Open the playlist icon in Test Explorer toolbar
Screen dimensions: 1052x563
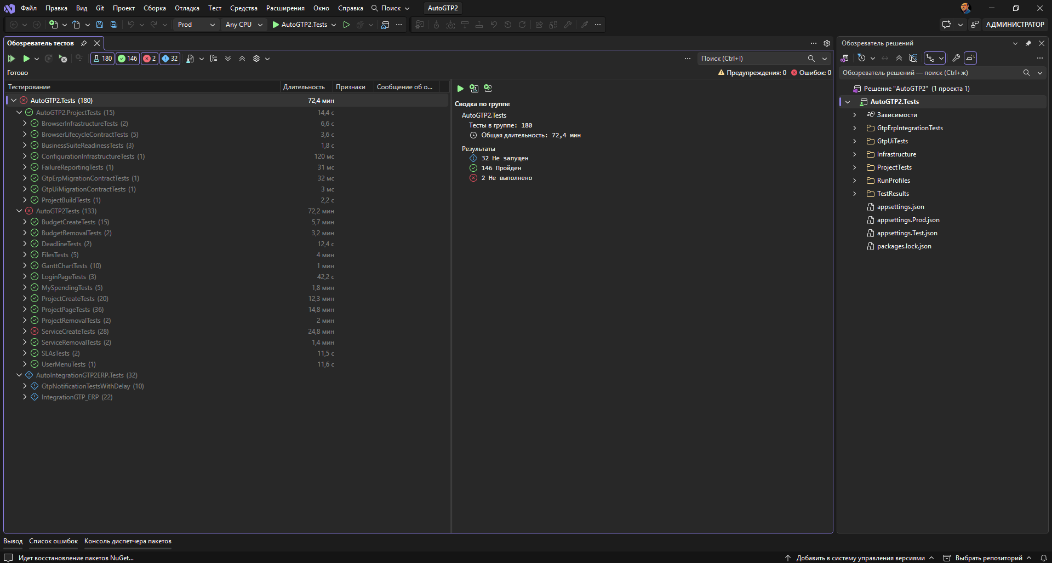(x=190, y=59)
